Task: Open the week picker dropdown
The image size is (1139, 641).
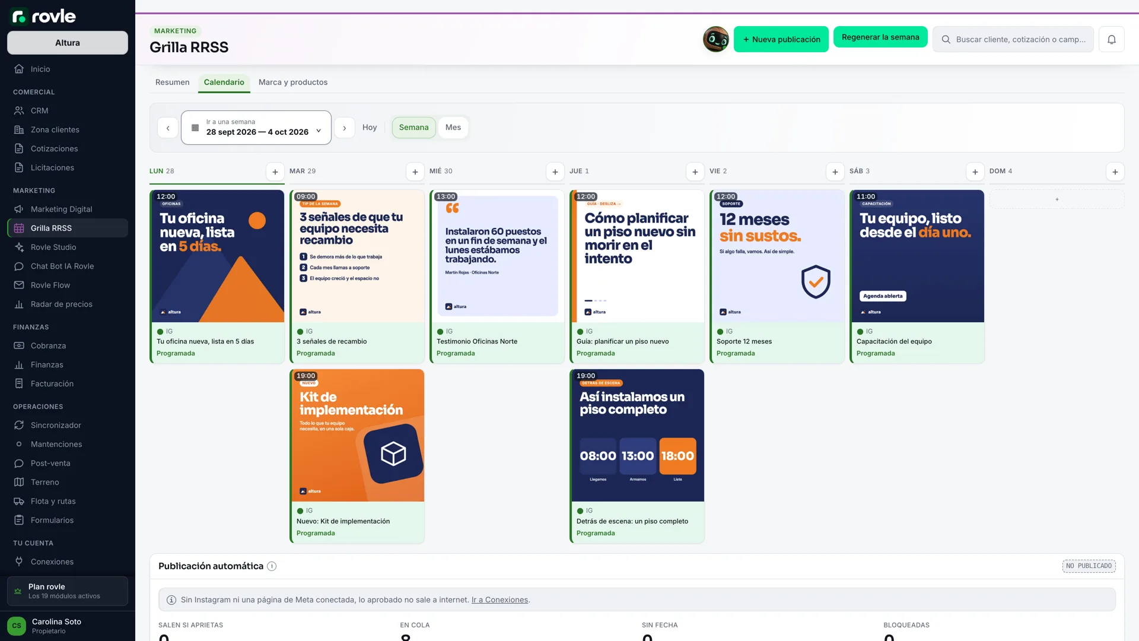Action: pyautogui.click(x=256, y=128)
